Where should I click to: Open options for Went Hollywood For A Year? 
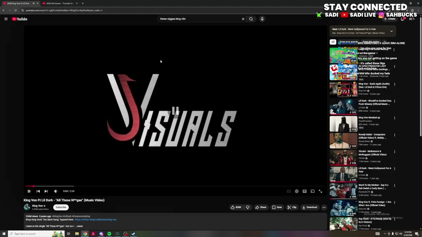(x=394, y=169)
